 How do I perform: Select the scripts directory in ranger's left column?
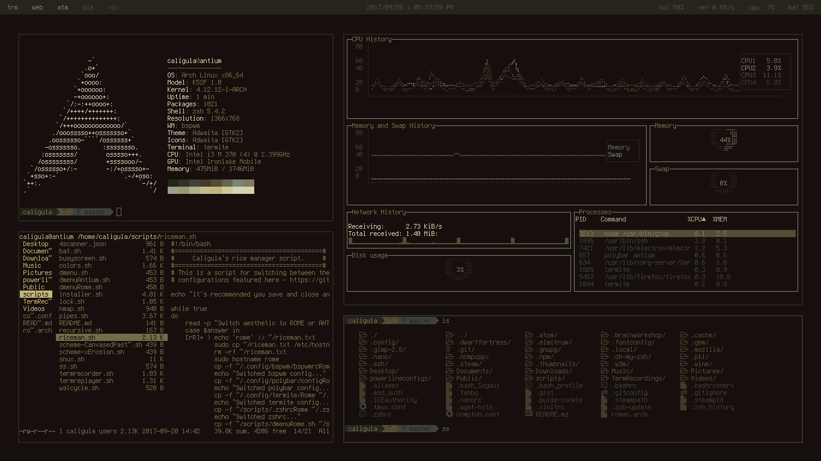point(36,295)
